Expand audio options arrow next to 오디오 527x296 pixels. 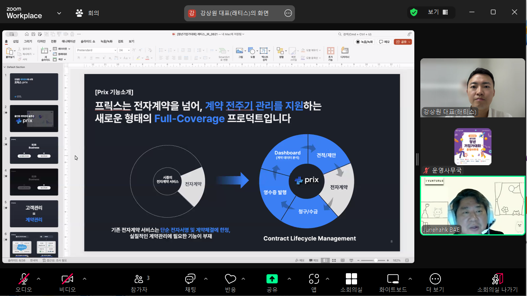pyautogui.click(x=39, y=279)
